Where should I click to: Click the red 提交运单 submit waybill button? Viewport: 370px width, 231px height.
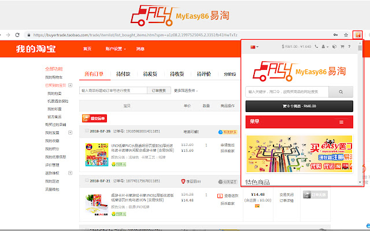coord(94,118)
